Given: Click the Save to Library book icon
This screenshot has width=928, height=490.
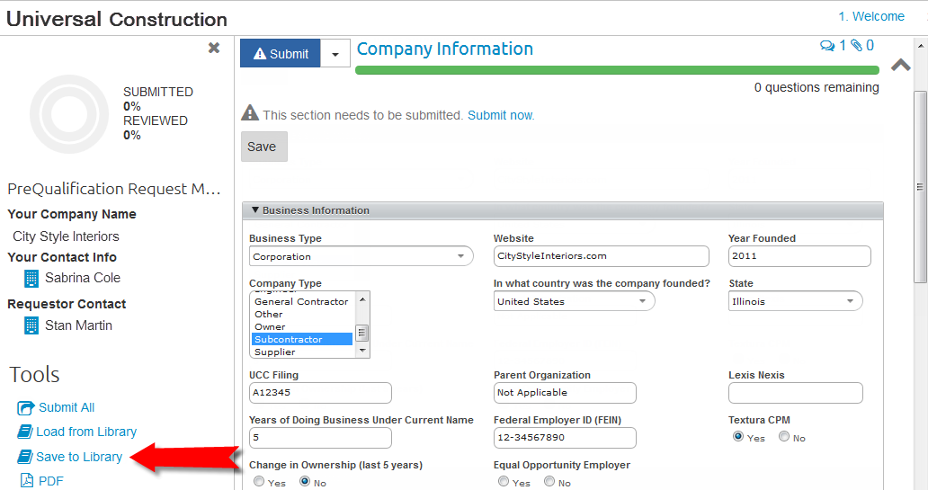Looking at the screenshot, I should pos(25,457).
